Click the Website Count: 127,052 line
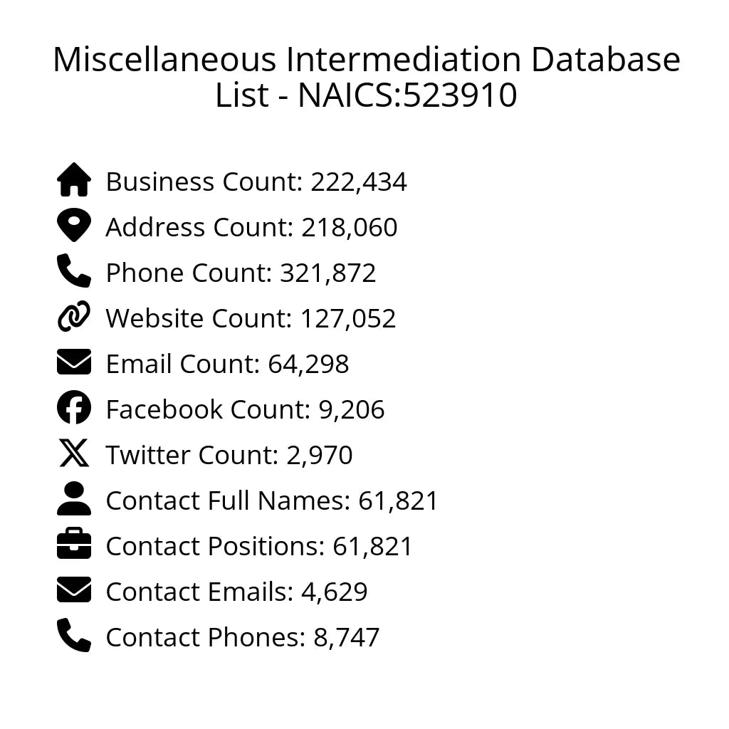Screen dimensions: 729x729 [251, 319]
